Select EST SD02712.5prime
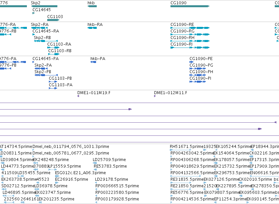The height and width of the screenshot is (204, 279). pyautogui.click(x=18, y=186)
